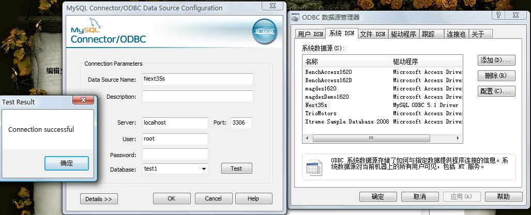The height and width of the screenshot is (215, 531).
Task: Click the 添加(D)... button
Action: (496, 60)
